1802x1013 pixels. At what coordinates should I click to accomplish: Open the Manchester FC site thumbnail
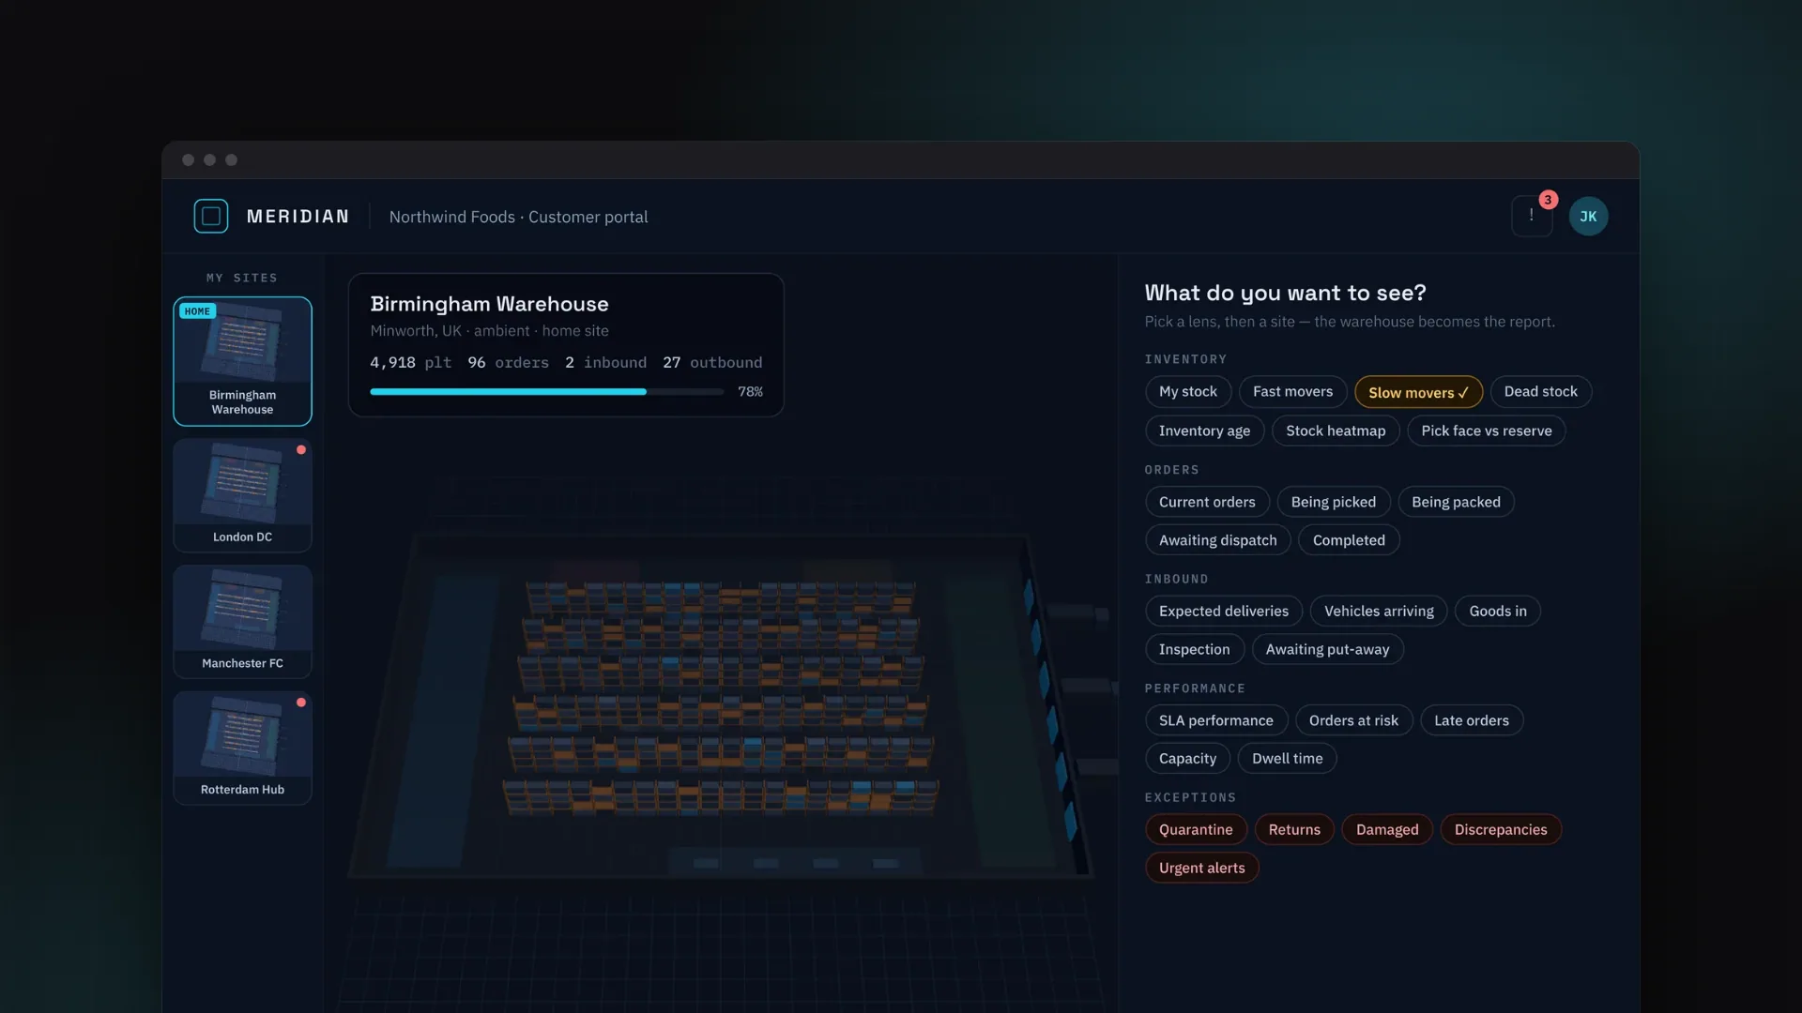pyautogui.click(x=242, y=622)
